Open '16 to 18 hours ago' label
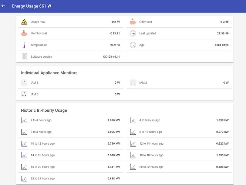The image size is (246, 185). [x=151, y=155]
